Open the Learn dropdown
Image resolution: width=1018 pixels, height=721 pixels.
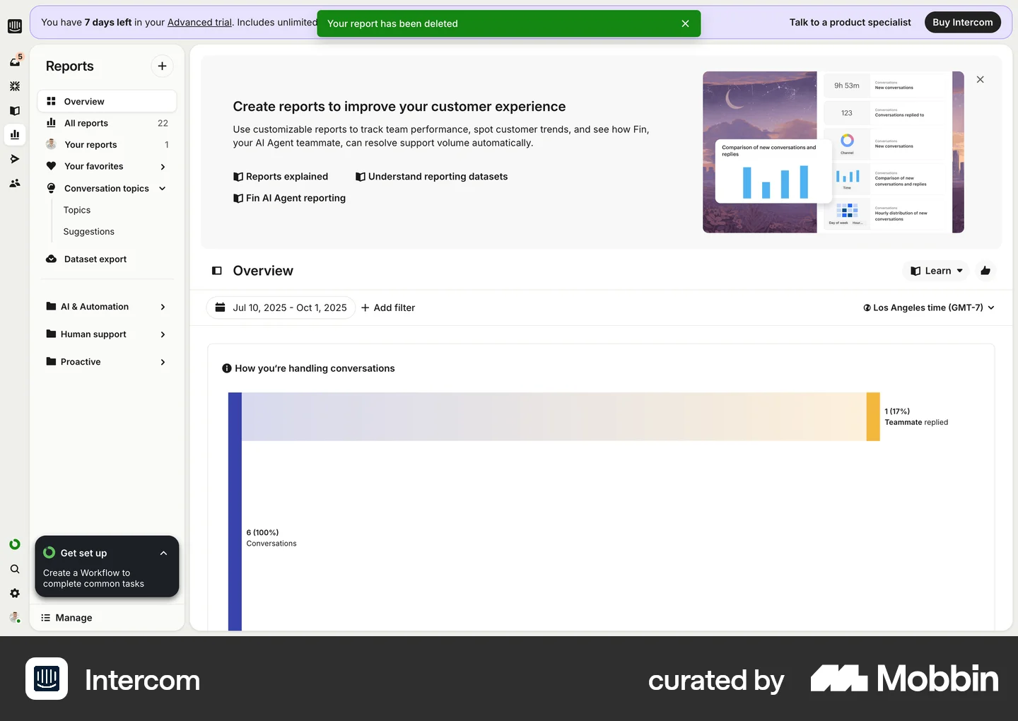[937, 271]
